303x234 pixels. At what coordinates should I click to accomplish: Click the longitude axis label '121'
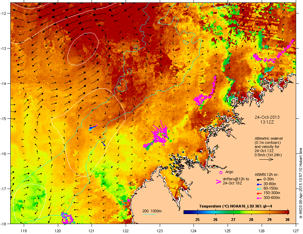point(92,231)
